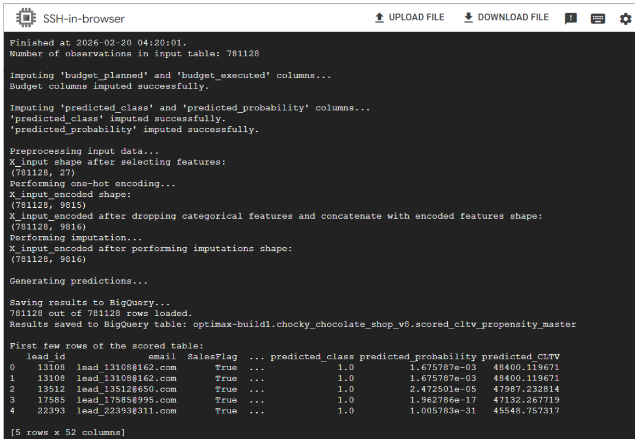Click the 'Generating predictions...' line
This screenshot has width=636, height=439.
(x=79, y=281)
